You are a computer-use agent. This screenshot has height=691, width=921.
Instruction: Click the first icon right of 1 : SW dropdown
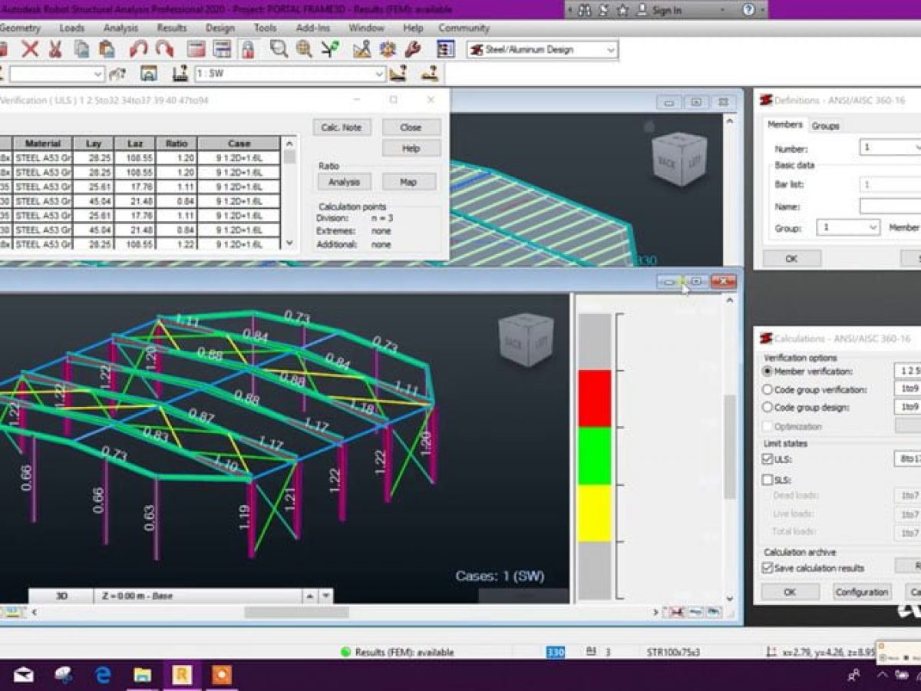pyautogui.click(x=398, y=74)
